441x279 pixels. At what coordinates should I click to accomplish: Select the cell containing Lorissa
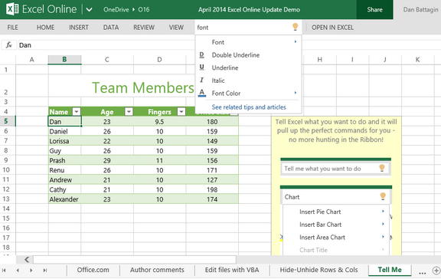pos(64,141)
